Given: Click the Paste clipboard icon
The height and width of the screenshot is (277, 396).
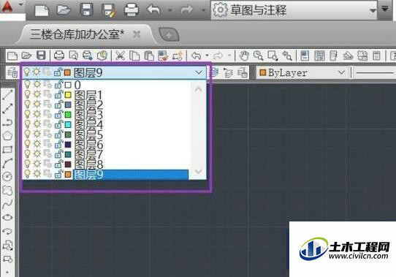Looking at the screenshot, I should pyautogui.click(x=149, y=56).
